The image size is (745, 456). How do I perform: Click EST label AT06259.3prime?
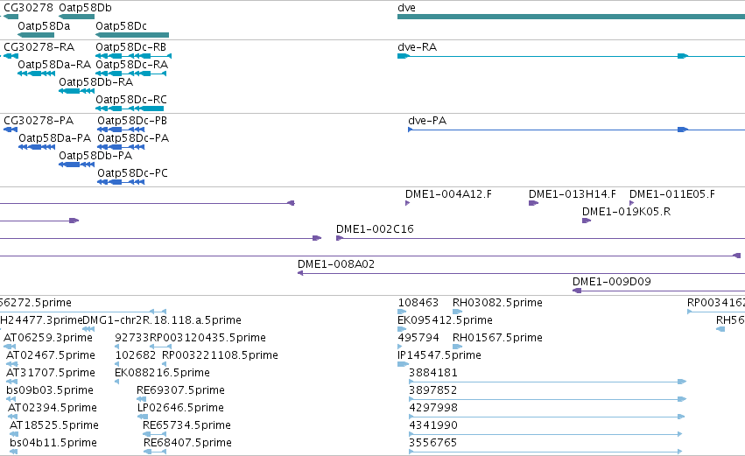(48, 338)
